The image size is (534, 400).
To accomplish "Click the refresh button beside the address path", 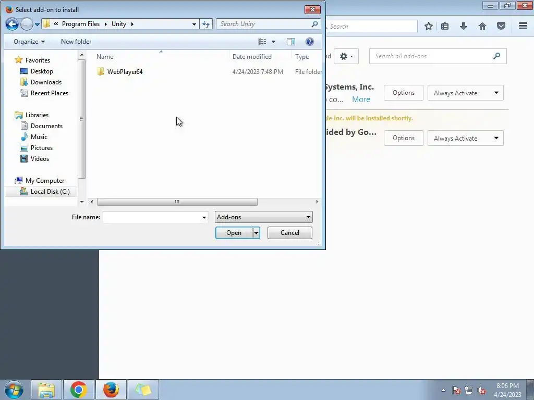I will pos(206,24).
